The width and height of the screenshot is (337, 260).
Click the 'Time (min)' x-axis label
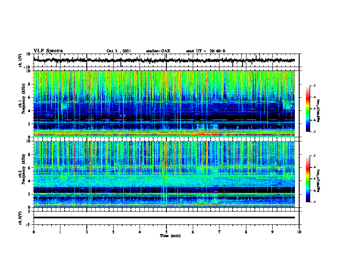pos(170,236)
